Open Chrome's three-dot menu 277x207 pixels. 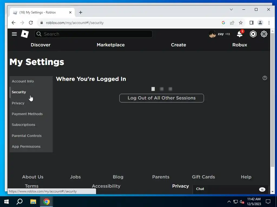pos(269,23)
